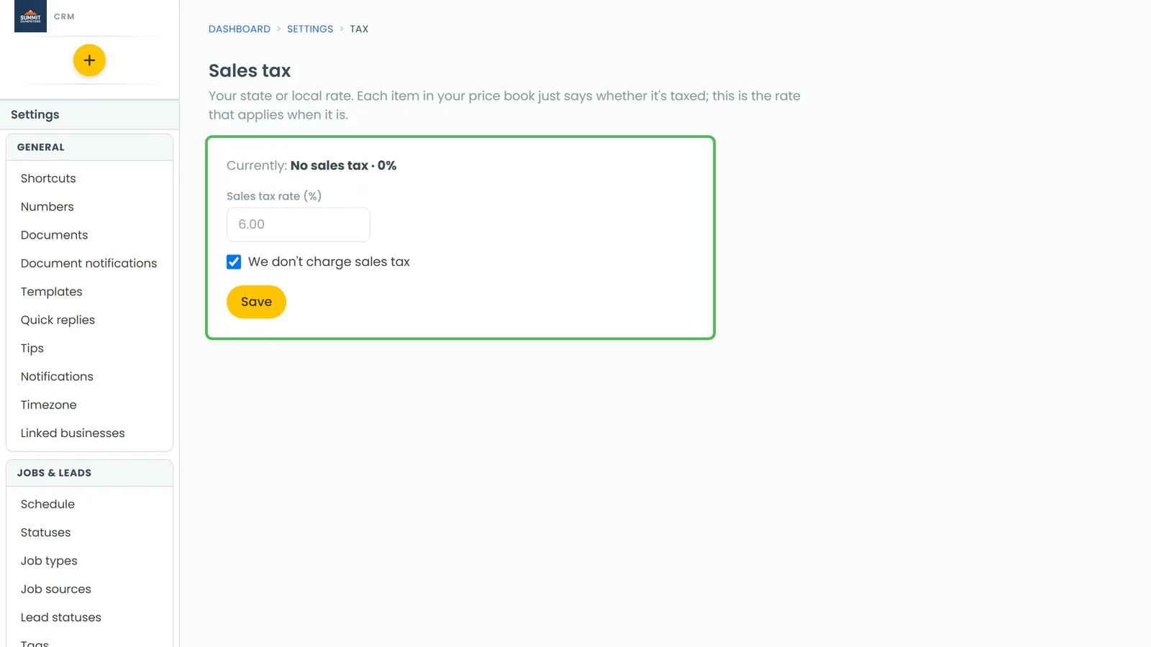Click the Save button
This screenshot has width=1151, height=647.
(256, 302)
